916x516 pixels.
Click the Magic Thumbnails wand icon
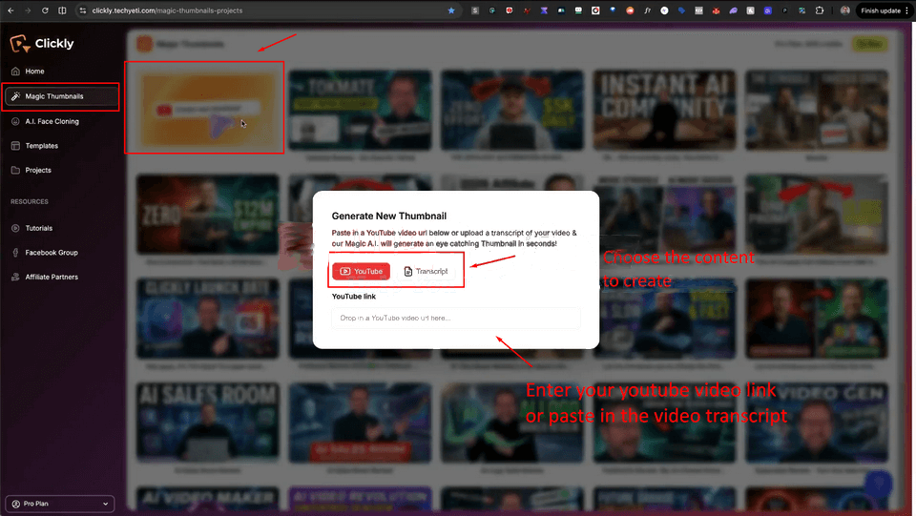(x=15, y=96)
